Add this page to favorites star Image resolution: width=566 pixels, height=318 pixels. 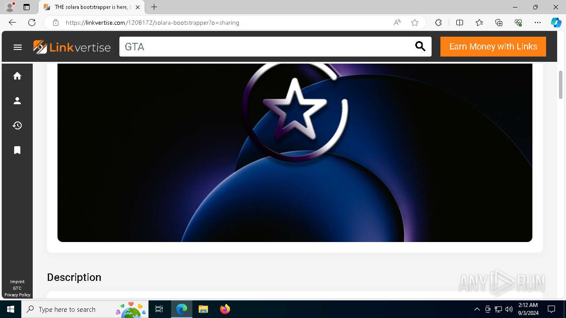[x=415, y=23]
